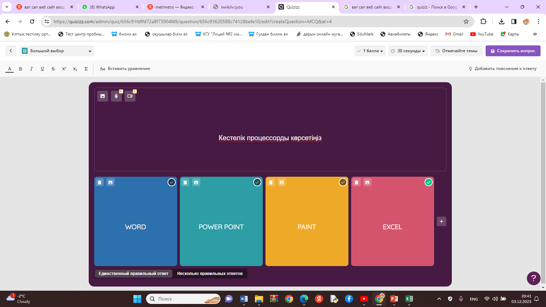Viewport: 546px width, 307px height.
Task: Switch to the metimetrs Яндекс tab
Action: pyautogui.click(x=176, y=7)
